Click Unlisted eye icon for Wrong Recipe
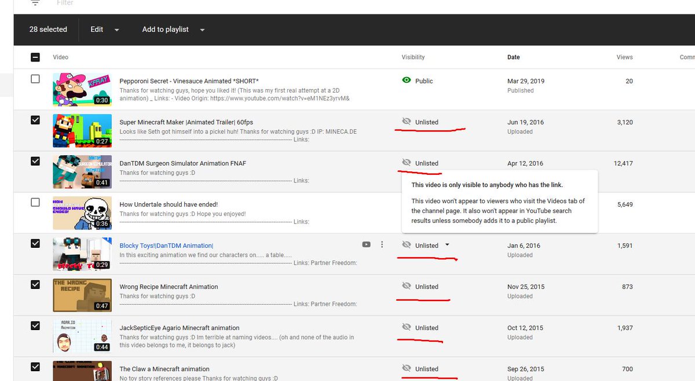695x381 pixels. [x=407, y=287]
